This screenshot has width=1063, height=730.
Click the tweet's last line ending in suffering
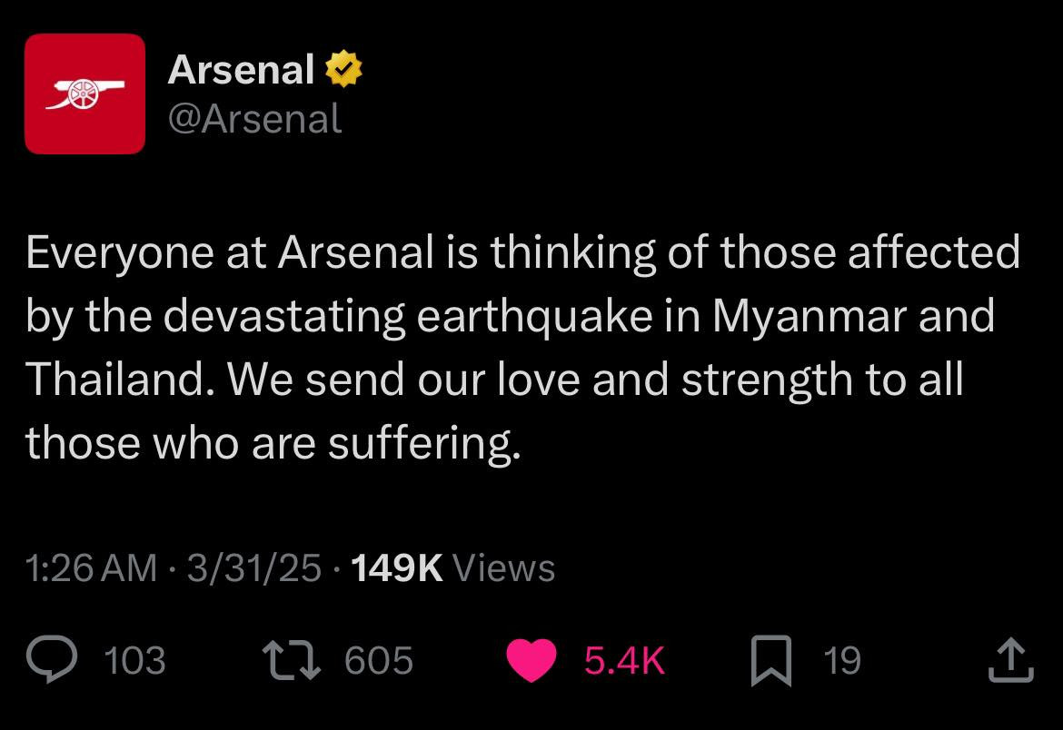pos(273,442)
